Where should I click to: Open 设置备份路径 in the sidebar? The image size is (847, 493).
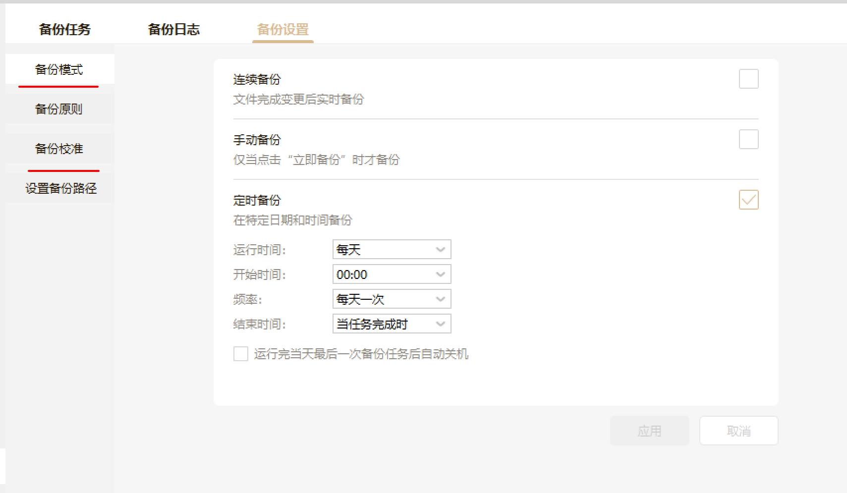(61, 188)
